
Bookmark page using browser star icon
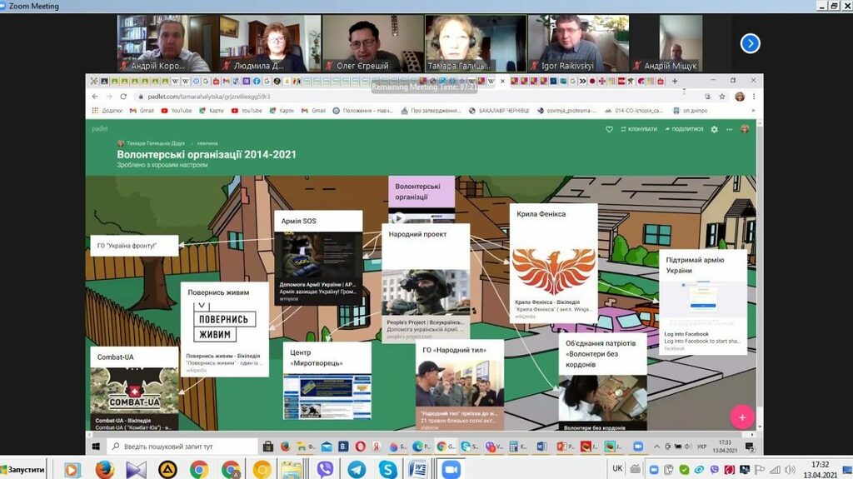coord(721,97)
